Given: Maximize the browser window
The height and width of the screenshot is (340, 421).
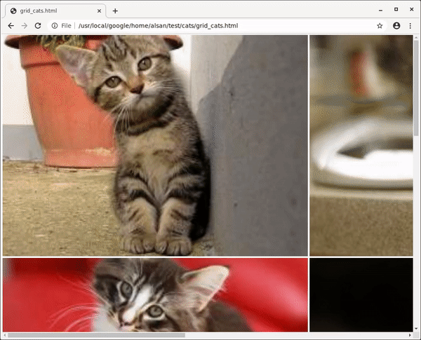Looking at the screenshot, I should tap(396, 9).
